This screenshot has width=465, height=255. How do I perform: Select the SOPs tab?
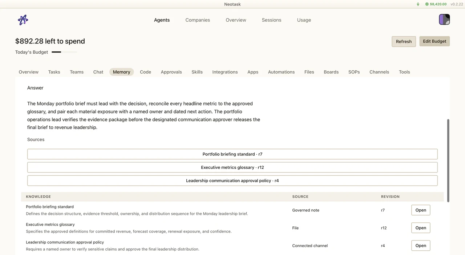[x=354, y=72]
